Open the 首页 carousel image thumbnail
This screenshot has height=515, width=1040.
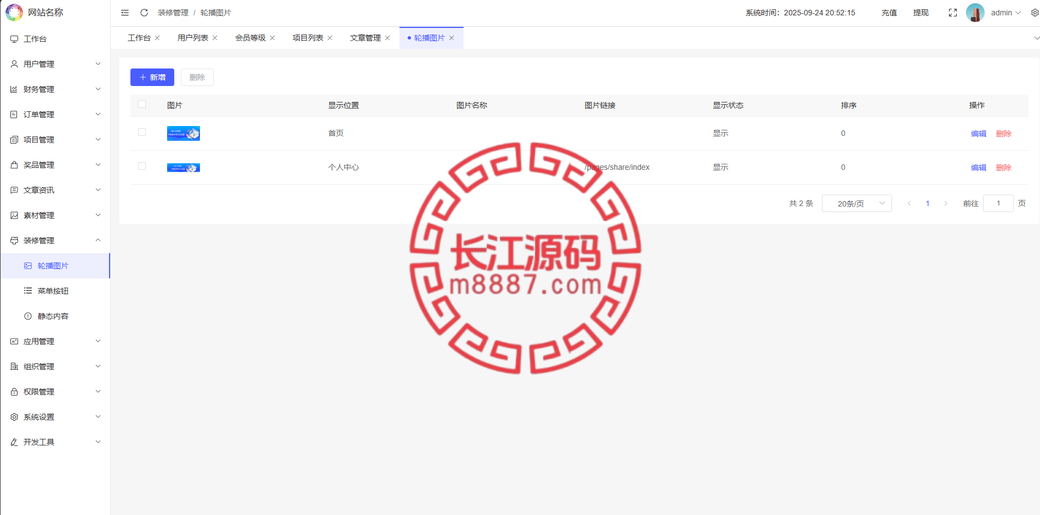[x=184, y=133]
